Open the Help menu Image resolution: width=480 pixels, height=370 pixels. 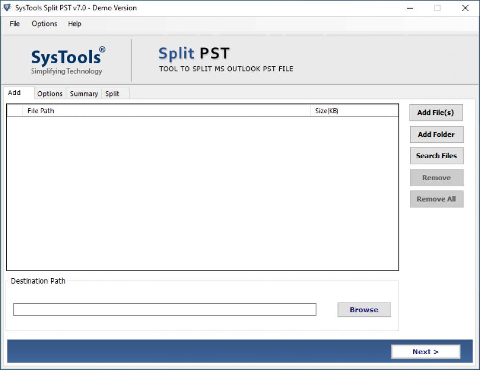click(x=75, y=24)
